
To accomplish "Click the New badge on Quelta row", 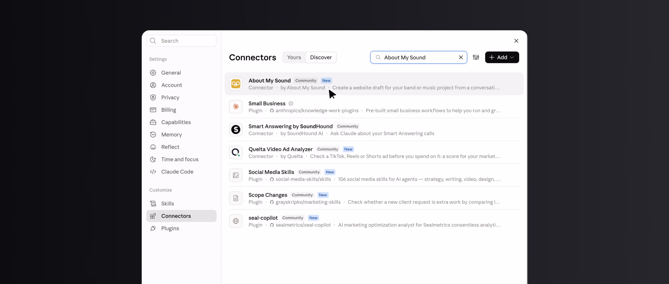I will click(x=348, y=149).
